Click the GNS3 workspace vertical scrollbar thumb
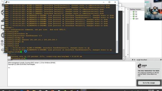 click(128, 32)
